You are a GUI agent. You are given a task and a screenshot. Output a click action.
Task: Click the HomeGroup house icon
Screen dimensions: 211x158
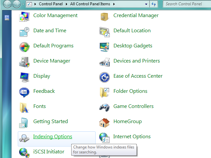coord(105,123)
